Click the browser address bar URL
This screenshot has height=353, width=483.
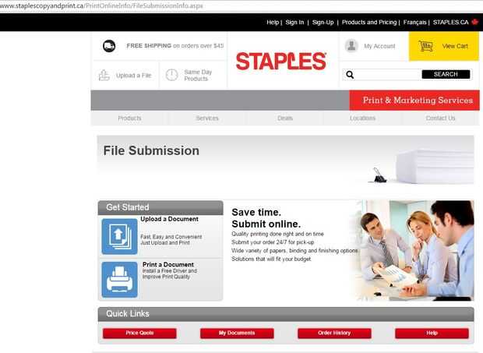click(101, 6)
